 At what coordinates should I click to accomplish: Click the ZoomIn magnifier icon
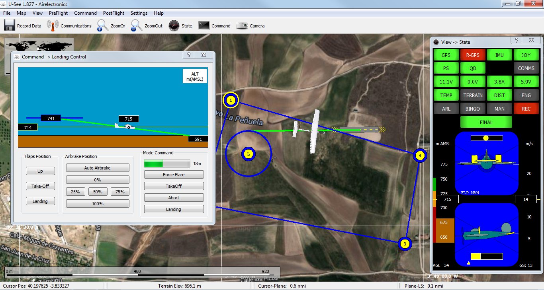[103, 25]
